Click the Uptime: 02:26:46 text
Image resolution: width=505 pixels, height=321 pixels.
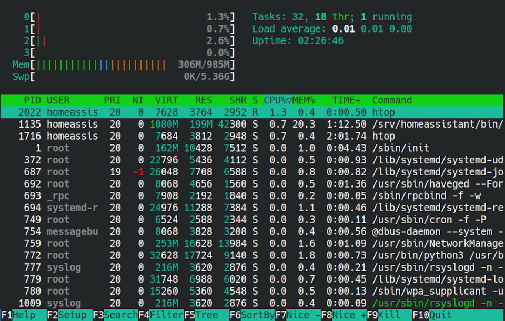click(x=298, y=41)
